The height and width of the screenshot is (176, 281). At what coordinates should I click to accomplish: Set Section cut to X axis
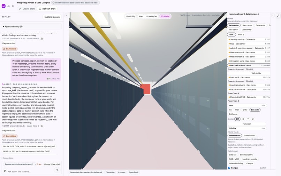[243, 119]
